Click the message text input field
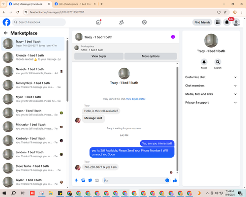The height and width of the screenshot is (197, 246). (x=134, y=180)
